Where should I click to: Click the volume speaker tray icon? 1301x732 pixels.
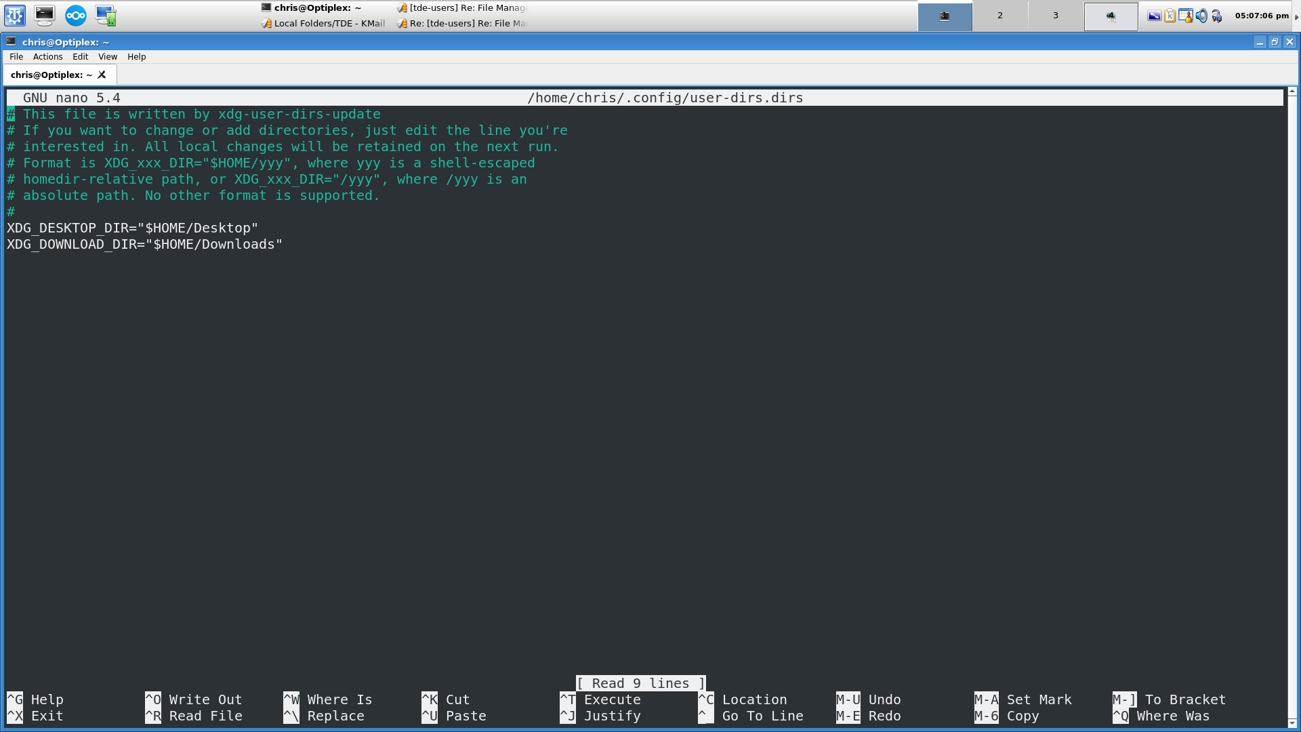pyautogui.click(x=1201, y=16)
